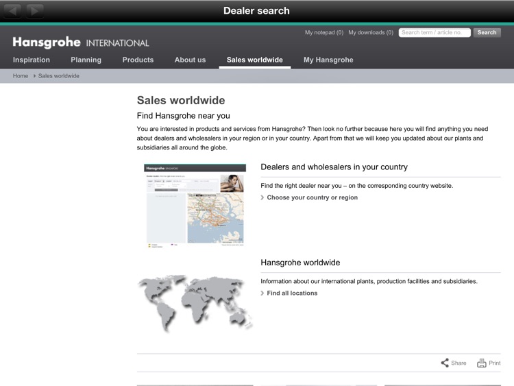Click the Share text link

coord(458,363)
